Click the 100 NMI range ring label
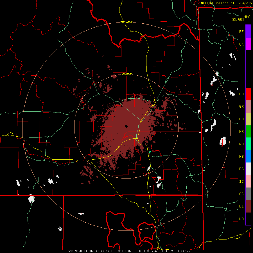Screen dimensions: 253x253 126,22
